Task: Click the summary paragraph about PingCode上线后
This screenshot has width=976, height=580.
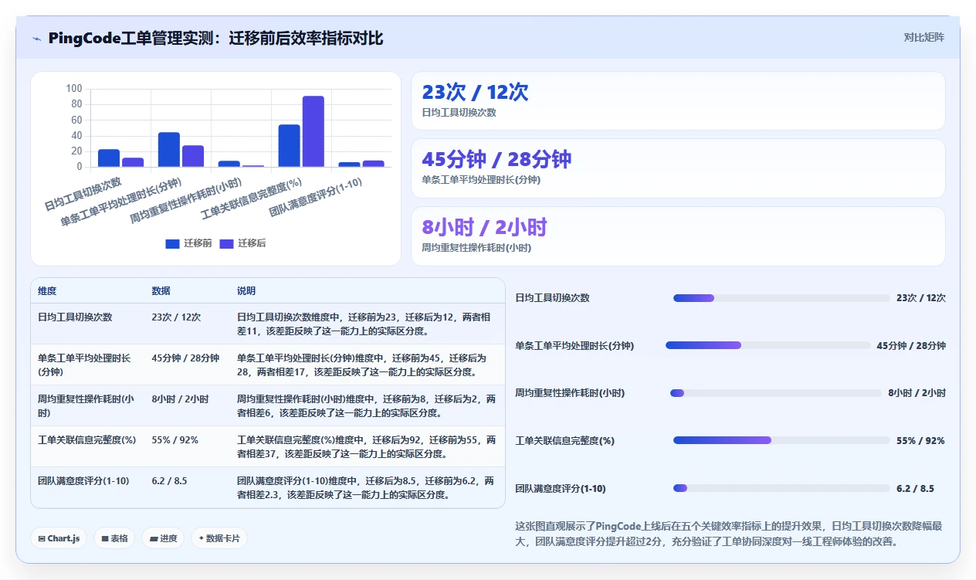Action: pos(729,534)
